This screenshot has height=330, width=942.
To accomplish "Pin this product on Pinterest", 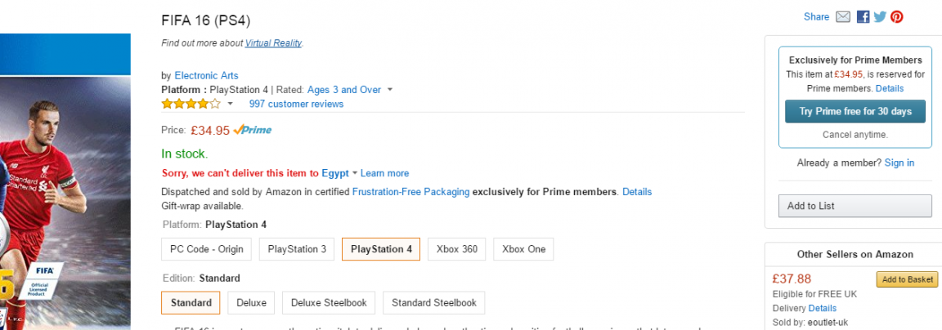I will point(897,17).
